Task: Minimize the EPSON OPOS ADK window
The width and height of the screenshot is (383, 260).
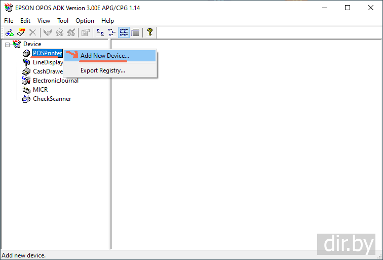Action: tap(325, 8)
